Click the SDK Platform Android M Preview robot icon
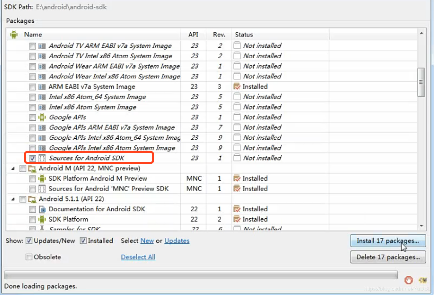The width and height of the screenshot is (434, 295). point(42,178)
